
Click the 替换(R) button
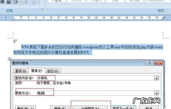coord(60,108)
